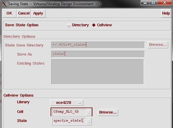This screenshot has width=173, height=128.
Task: Click the Directory Options heading
Action: [x=19, y=37]
